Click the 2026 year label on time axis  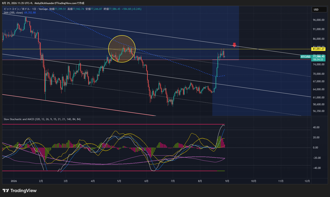click(14, 181)
